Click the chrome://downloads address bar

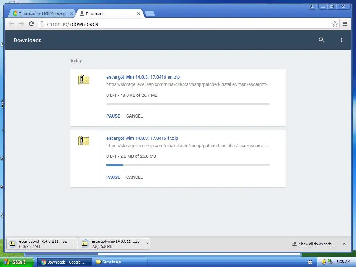(188, 24)
